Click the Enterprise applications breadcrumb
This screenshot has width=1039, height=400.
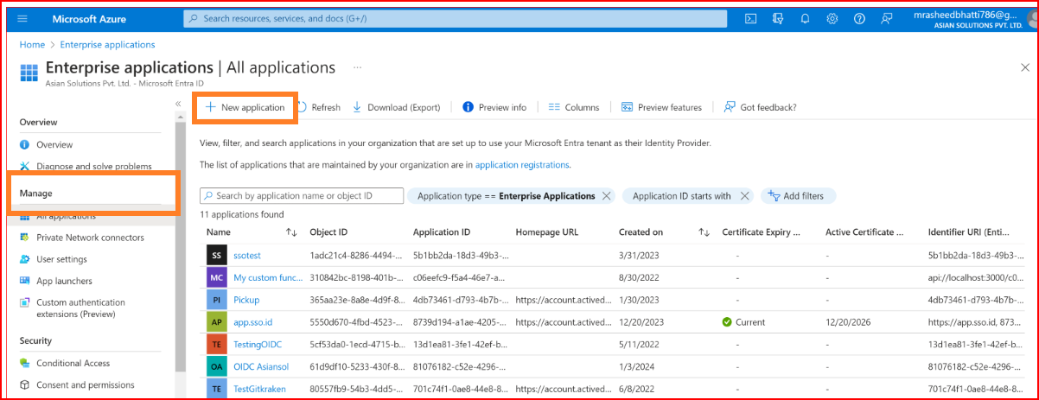(108, 44)
